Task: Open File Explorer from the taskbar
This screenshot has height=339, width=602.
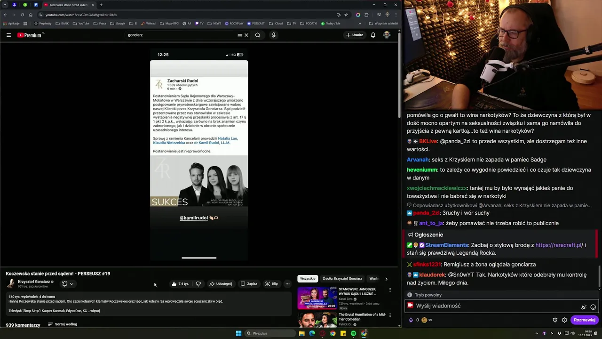Action: point(301,333)
